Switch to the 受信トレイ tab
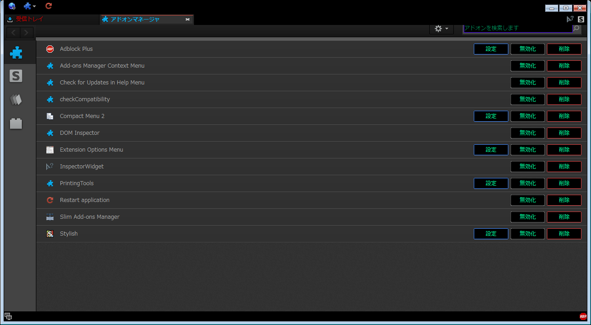The image size is (591, 325). tap(51, 20)
